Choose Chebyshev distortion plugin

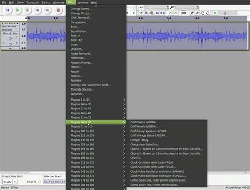[x=167, y=144]
